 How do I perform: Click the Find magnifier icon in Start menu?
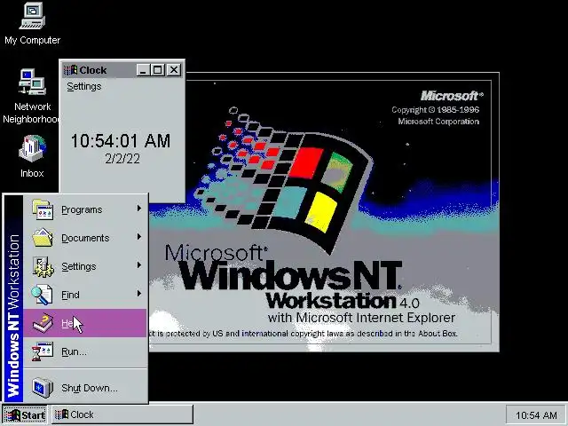(42, 295)
